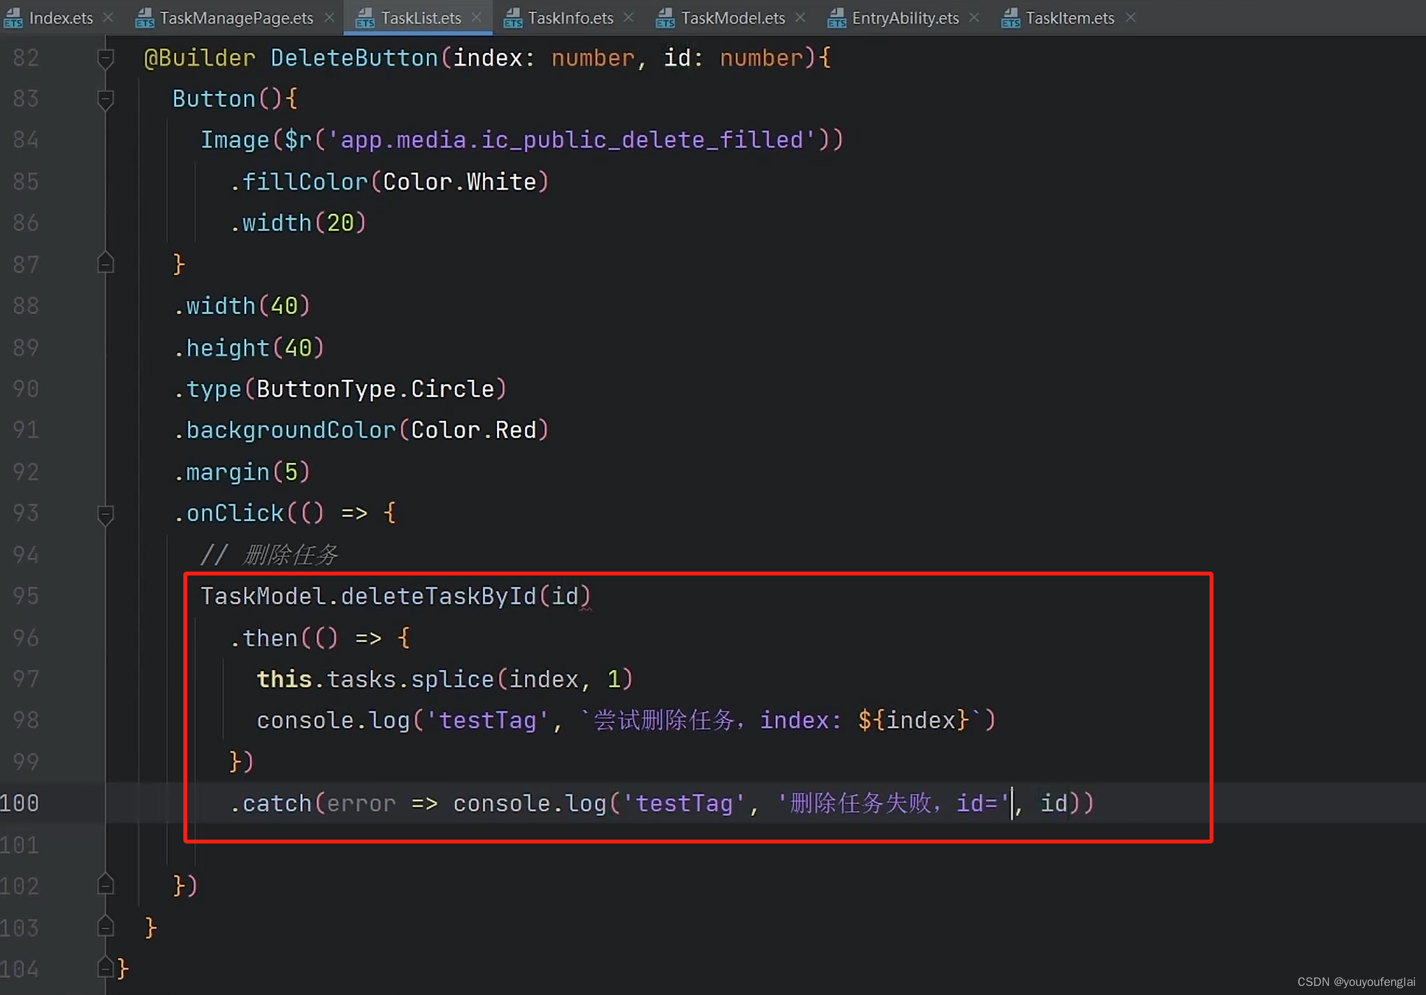1426x995 pixels.
Task: Close the TaskInfo.ets tab
Action: pyautogui.click(x=628, y=18)
